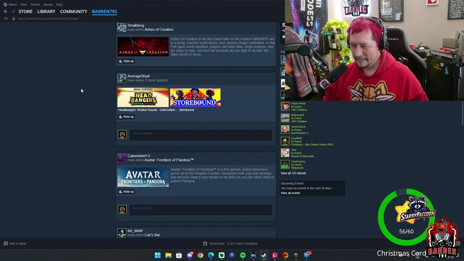Viewport: 464px width, 261px height.
Task: Open friend TearFactory's avatar
Action: (x=285, y=165)
